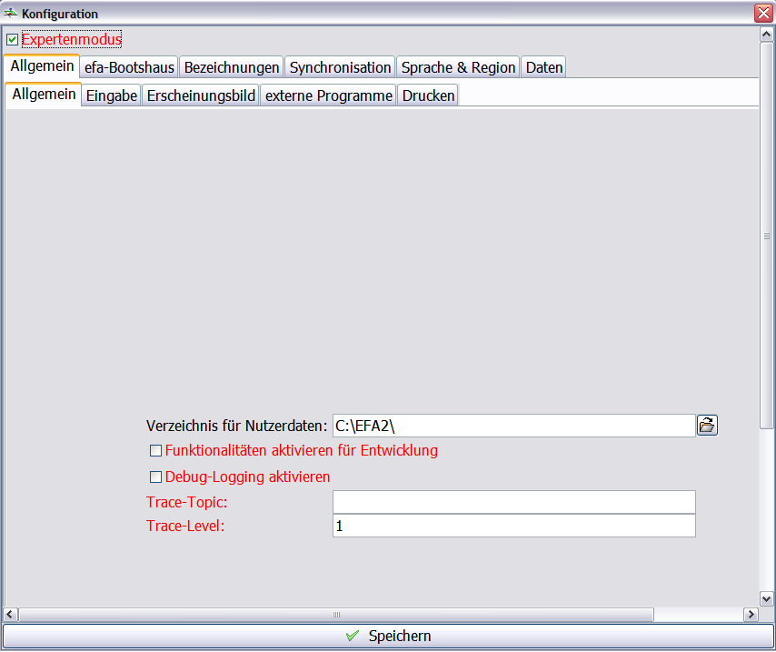Viewport: 776px width, 652px height.
Task: Focus the Trace-Topic input field
Action: point(513,502)
